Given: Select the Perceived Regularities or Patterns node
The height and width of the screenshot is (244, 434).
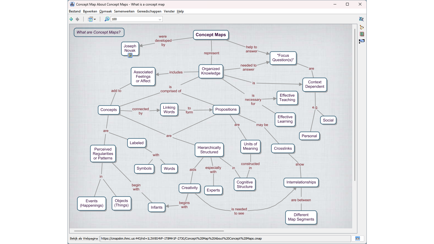Looking at the screenshot, I should [x=103, y=154].
